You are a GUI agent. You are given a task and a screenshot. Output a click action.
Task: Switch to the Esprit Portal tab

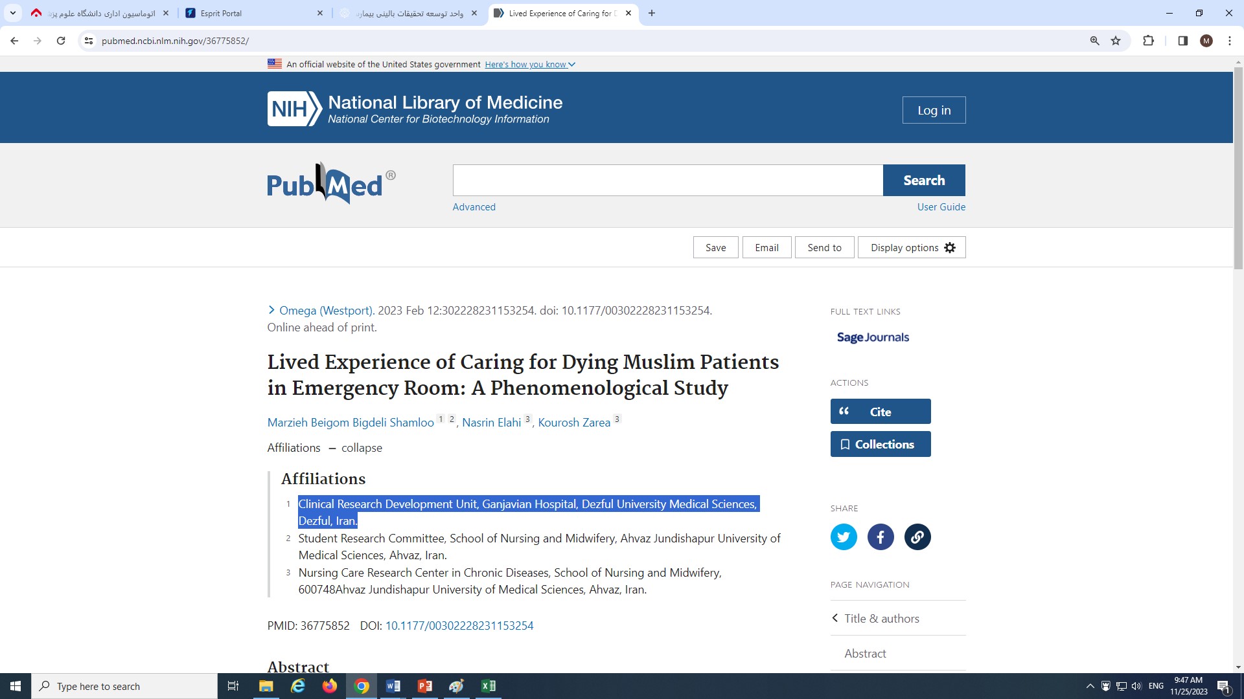(x=253, y=13)
